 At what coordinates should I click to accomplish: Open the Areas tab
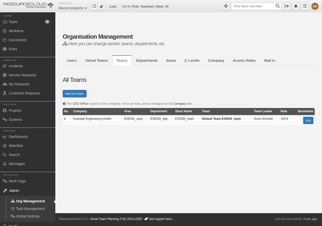[x=171, y=61]
